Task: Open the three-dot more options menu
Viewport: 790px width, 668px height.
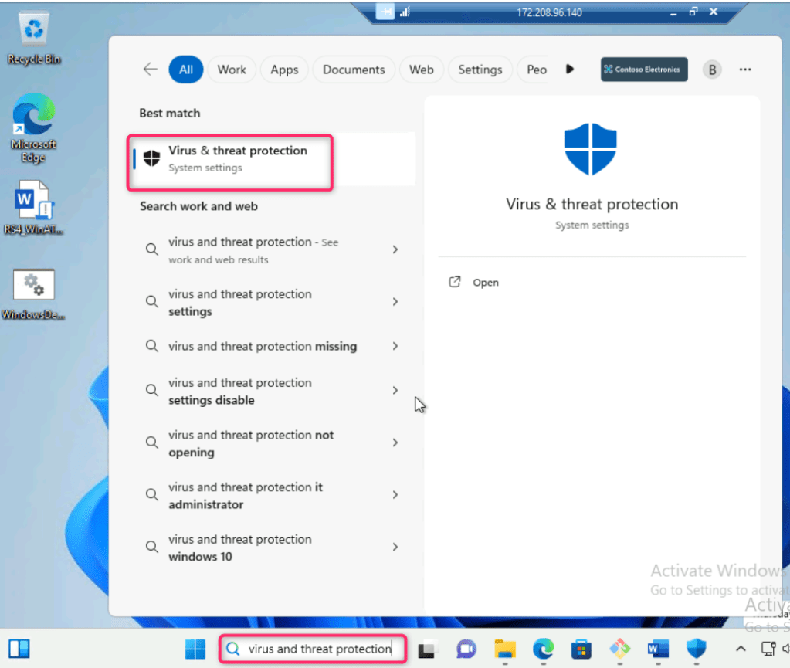Action: (744, 70)
